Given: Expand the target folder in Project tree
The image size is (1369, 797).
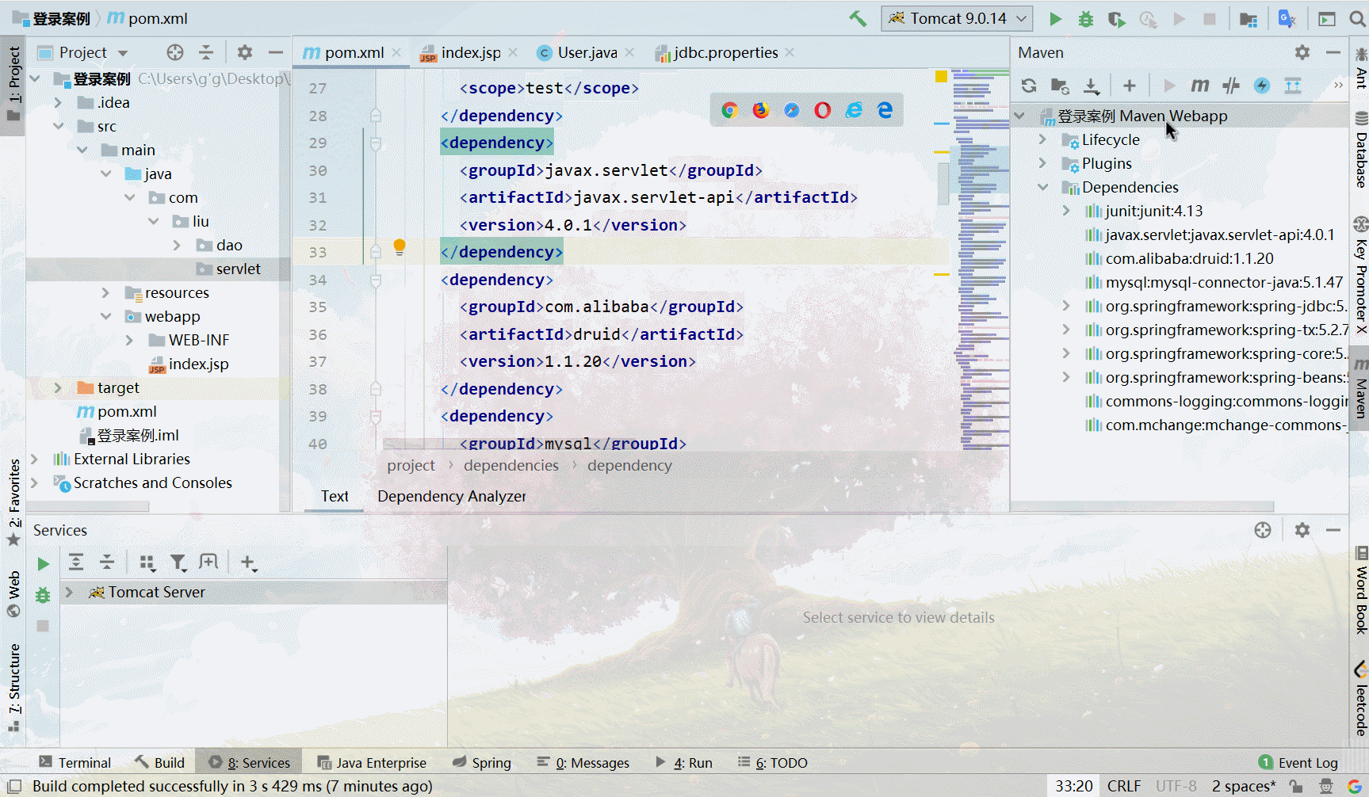Looking at the screenshot, I should coord(58,387).
